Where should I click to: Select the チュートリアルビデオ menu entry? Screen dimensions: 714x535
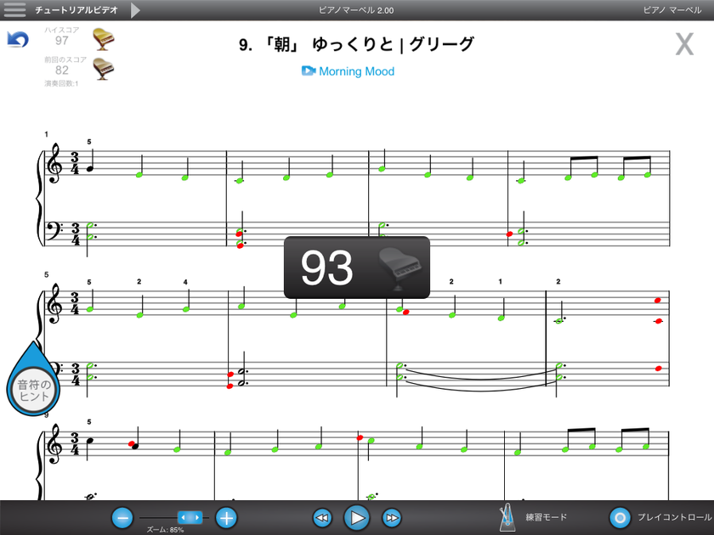(x=75, y=11)
